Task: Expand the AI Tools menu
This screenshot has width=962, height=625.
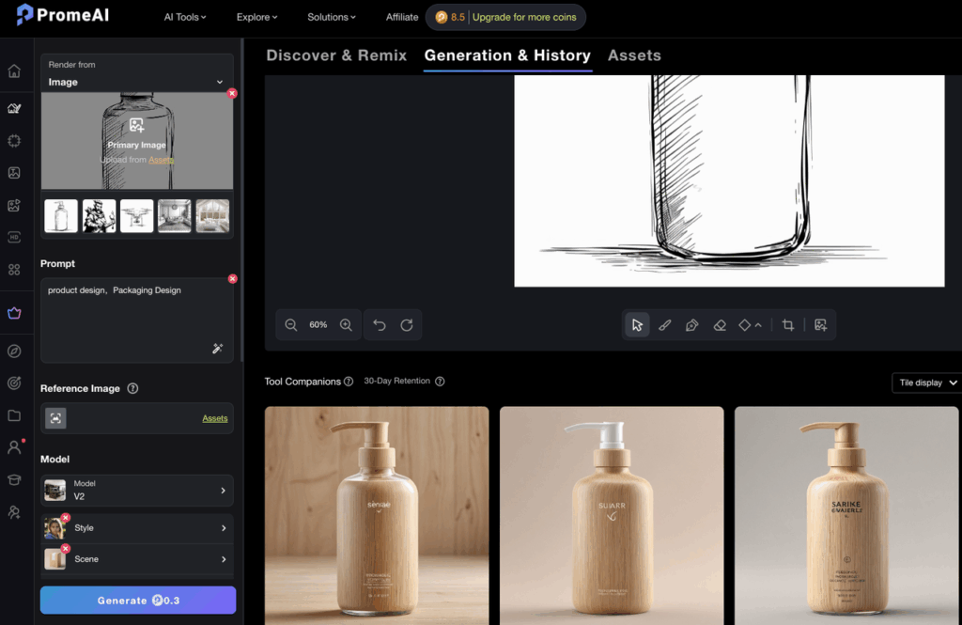Action: pos(185,17)
